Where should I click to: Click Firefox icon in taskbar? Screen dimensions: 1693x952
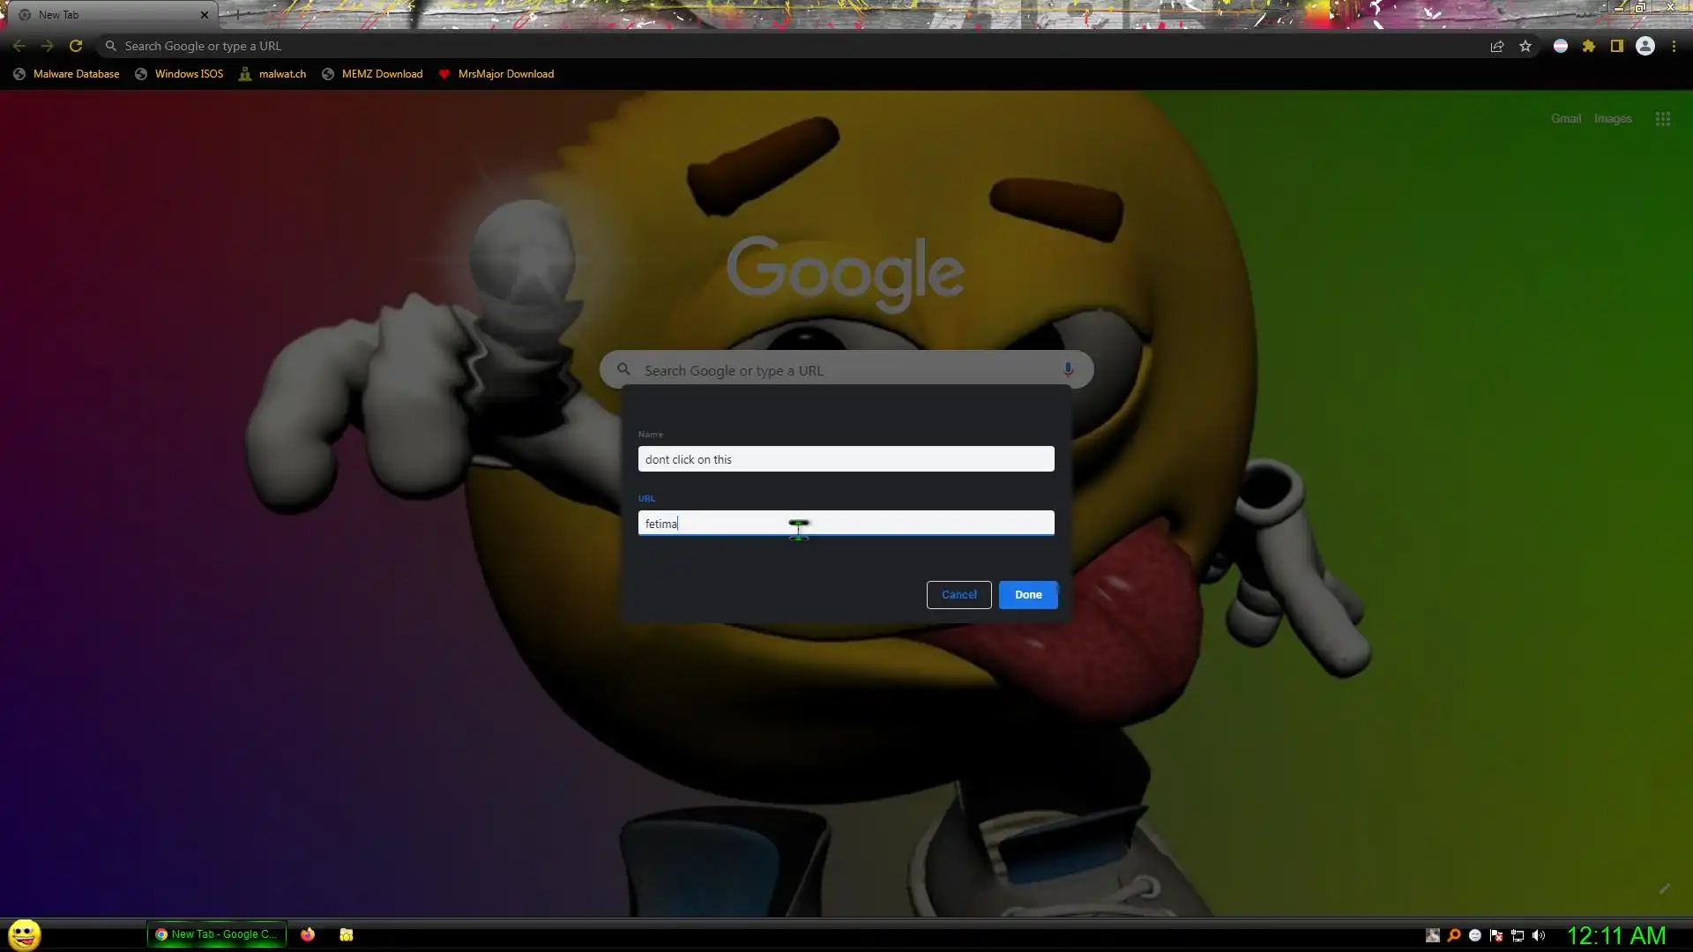click(x=308, y=934)
